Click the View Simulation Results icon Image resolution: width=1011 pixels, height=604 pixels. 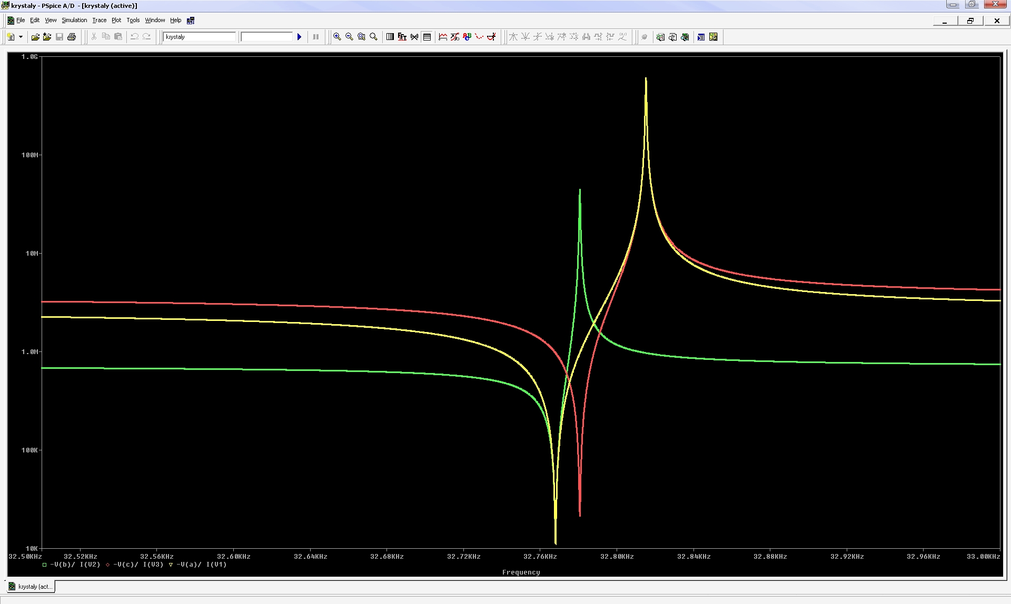click(685, 37)
